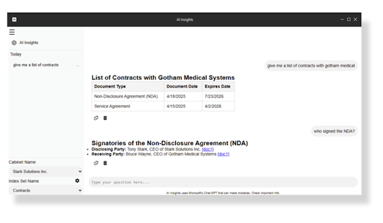This screenshot has height=223, width=383.
Task: Open options for 'give me a list of contracts' chat
Action: pos(78,65)
